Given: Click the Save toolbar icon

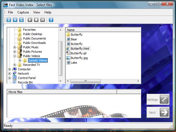Looking at the screenshot, I should [x=21, y=20].
